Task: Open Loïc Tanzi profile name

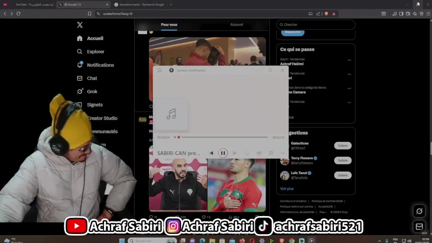Action: [299, 173]
